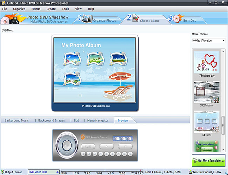The width and height of the screenshot is (228, 175).
Task: Click template list scroll down arrow
Action: click(223, 149)
